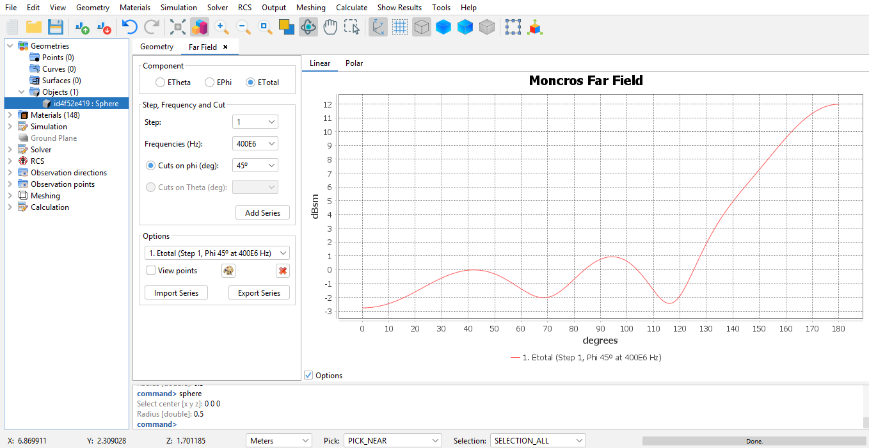869x448 pixels.
Task: Click the Save floppy disk icon
Action: click(x=56, y=27)
